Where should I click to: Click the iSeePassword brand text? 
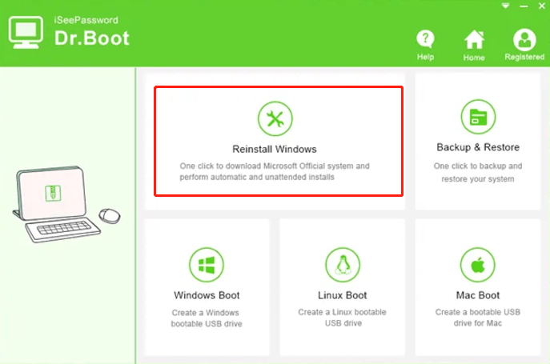86,20
